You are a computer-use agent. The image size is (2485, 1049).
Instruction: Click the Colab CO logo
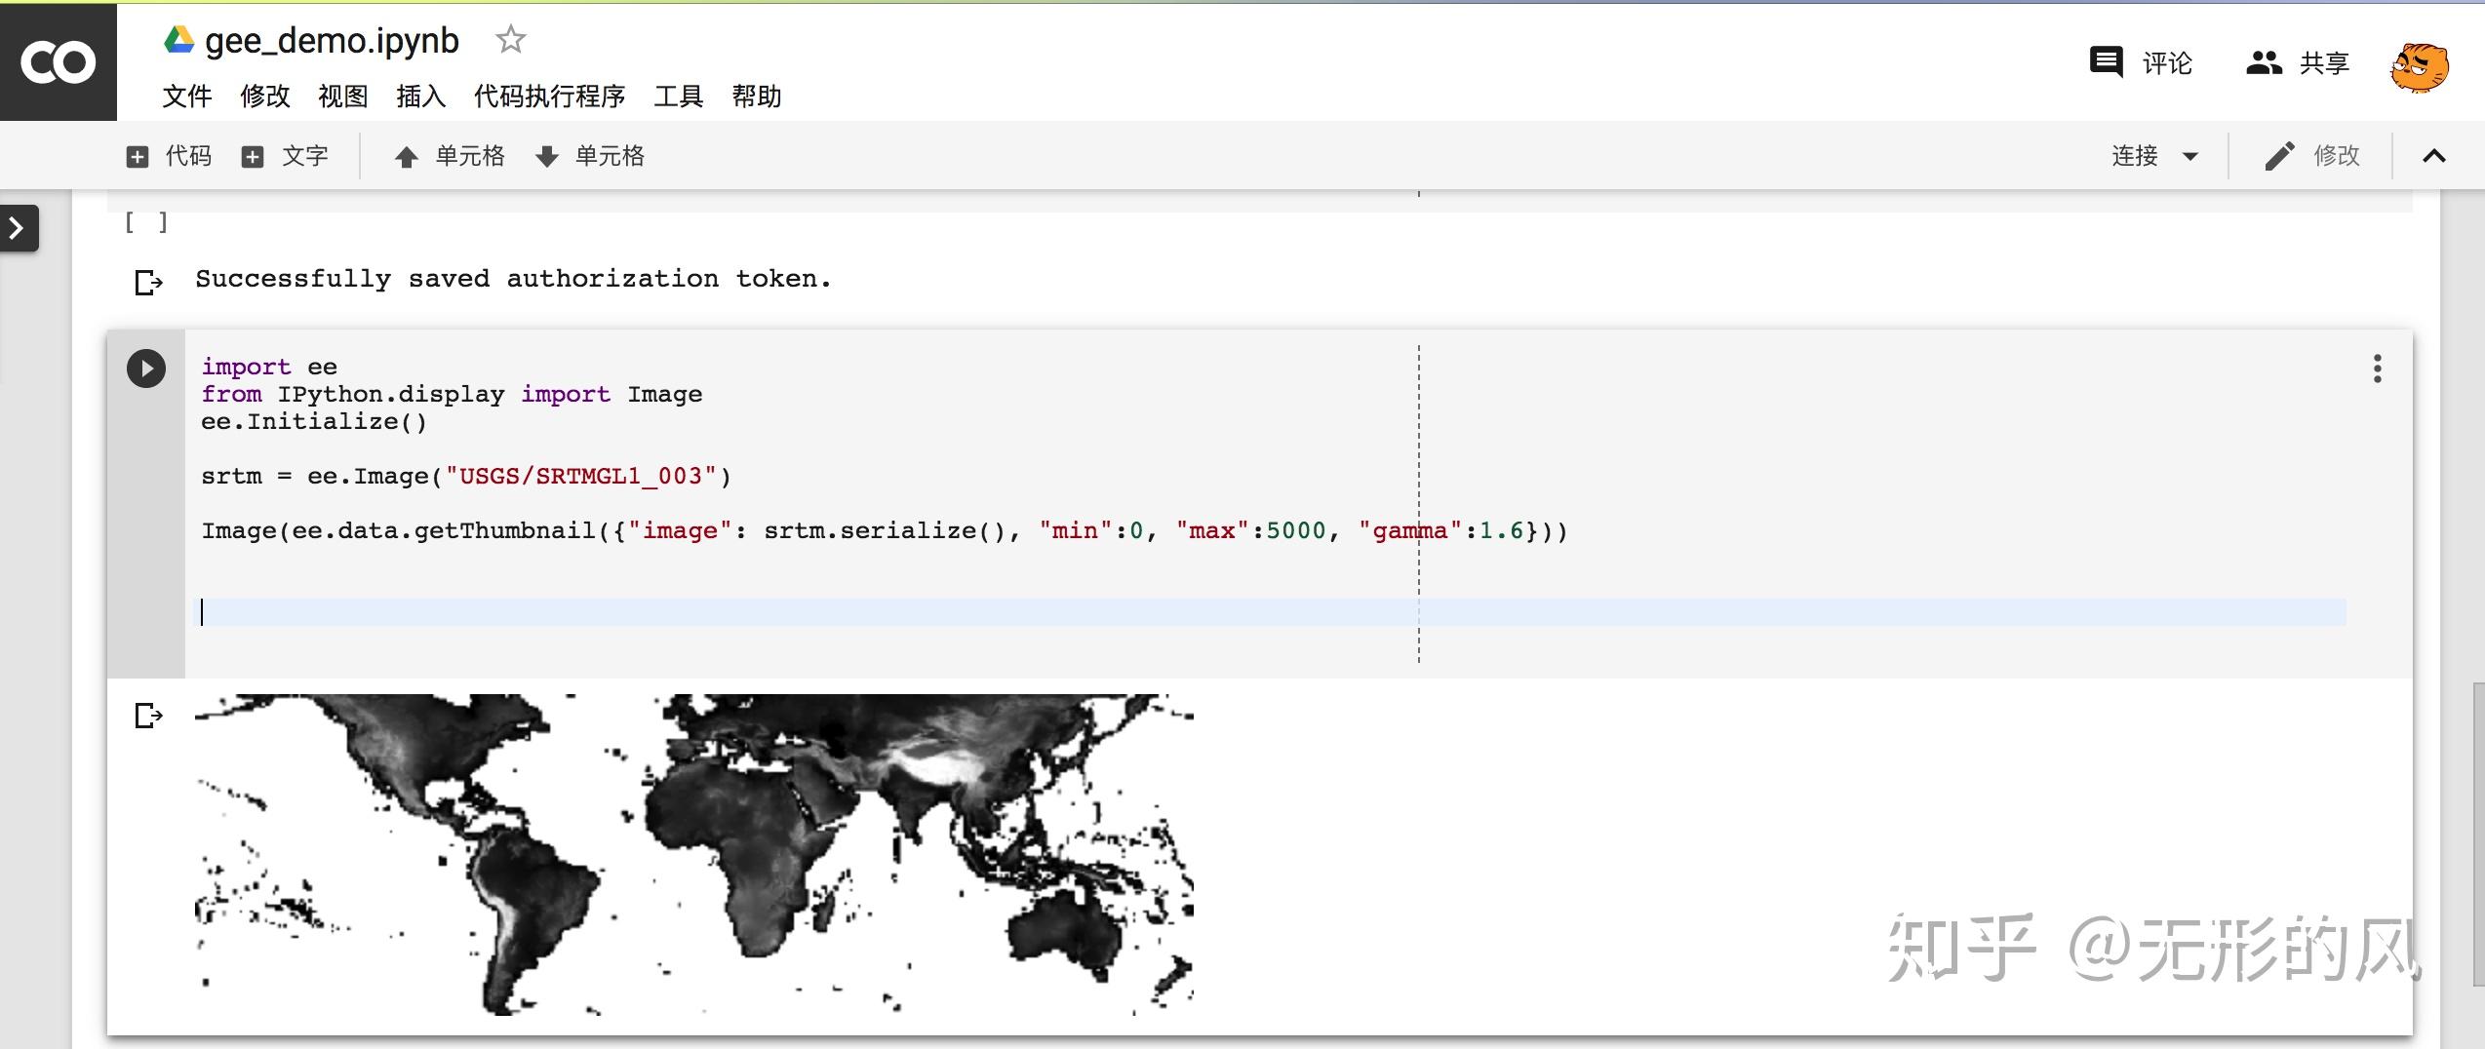[59, 62]
